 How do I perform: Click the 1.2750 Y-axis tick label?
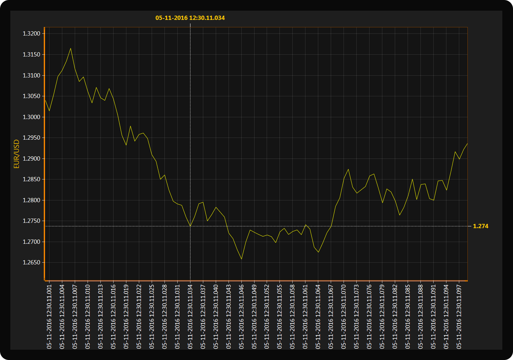click(x=32, y=221)
